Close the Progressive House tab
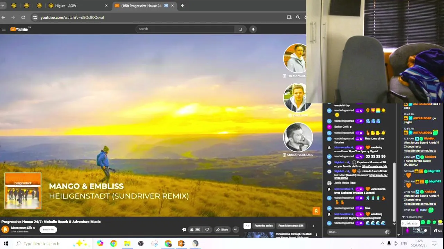Screen dimensions: 444x249 [172, 6]
